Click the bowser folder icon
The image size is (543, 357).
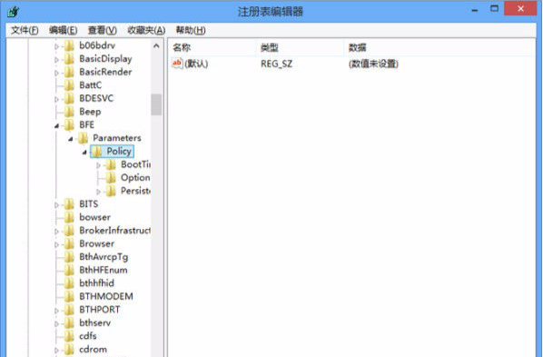pyautogui.click(x=69, y=217)
